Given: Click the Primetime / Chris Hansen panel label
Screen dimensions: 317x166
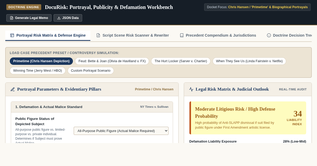Looking at the screenshot, I should click(154, 89).
